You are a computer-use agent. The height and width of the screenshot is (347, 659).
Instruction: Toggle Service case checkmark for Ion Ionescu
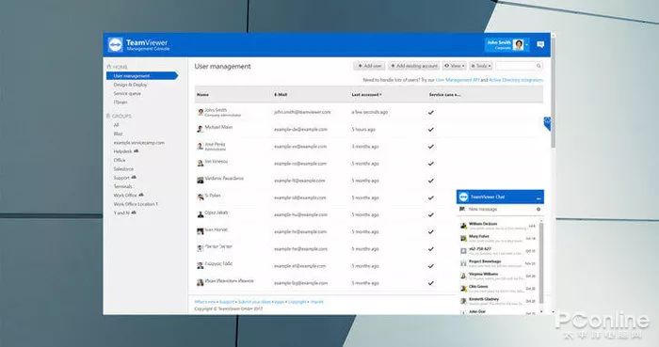click(431, 164)
